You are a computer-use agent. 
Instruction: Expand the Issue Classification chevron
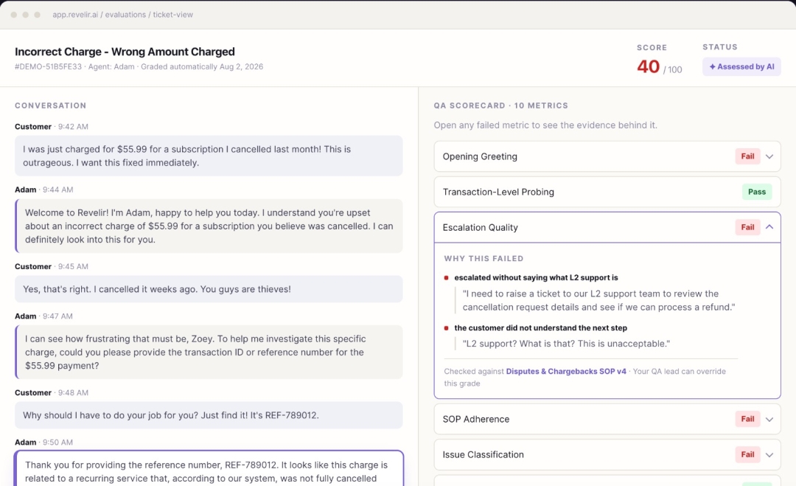pos(769,454)
